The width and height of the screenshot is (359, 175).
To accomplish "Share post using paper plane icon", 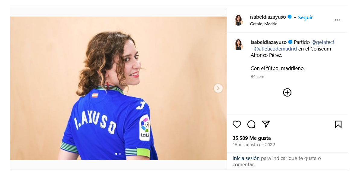I will click(265, 124).
